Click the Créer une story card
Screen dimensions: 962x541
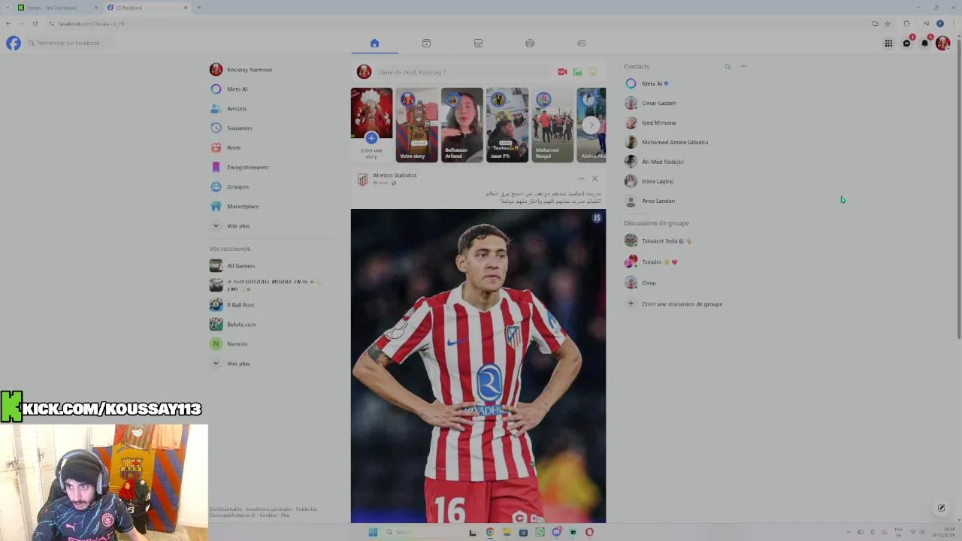pyautogui.click(x=371, y=125)
